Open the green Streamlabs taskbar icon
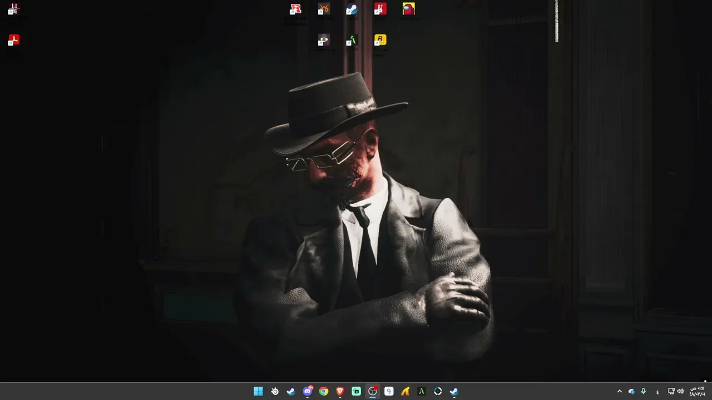The width and height of the screenshot is (712, 400). (357, 391)
